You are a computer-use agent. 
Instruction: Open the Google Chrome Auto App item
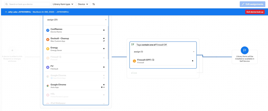(76, 86)
